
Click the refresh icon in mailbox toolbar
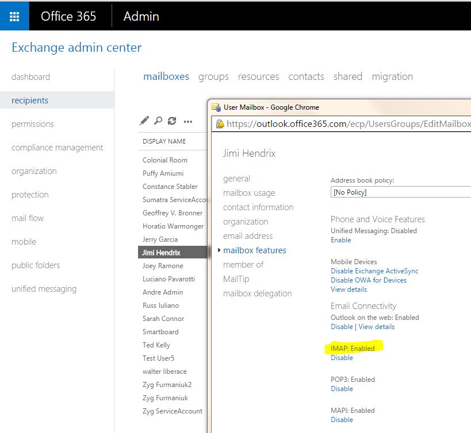tap(172, 121)
